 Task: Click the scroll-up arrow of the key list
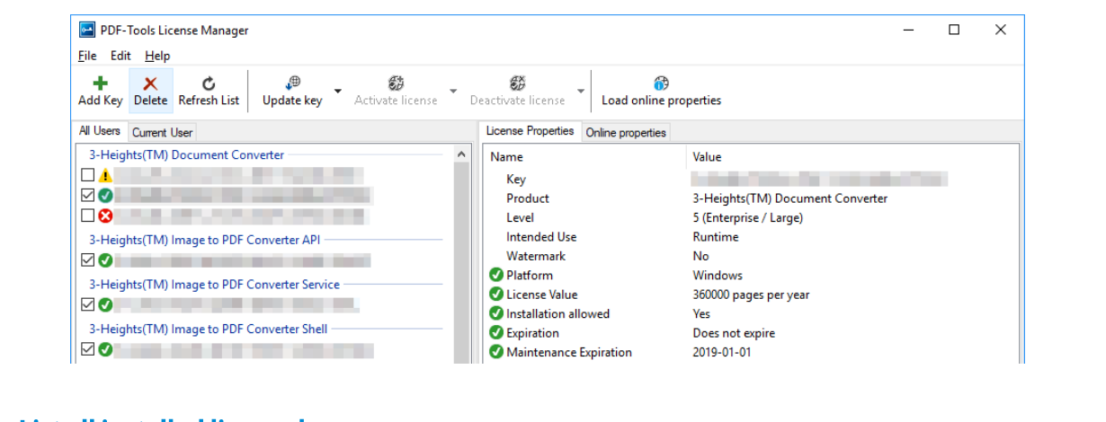point(462,154)
